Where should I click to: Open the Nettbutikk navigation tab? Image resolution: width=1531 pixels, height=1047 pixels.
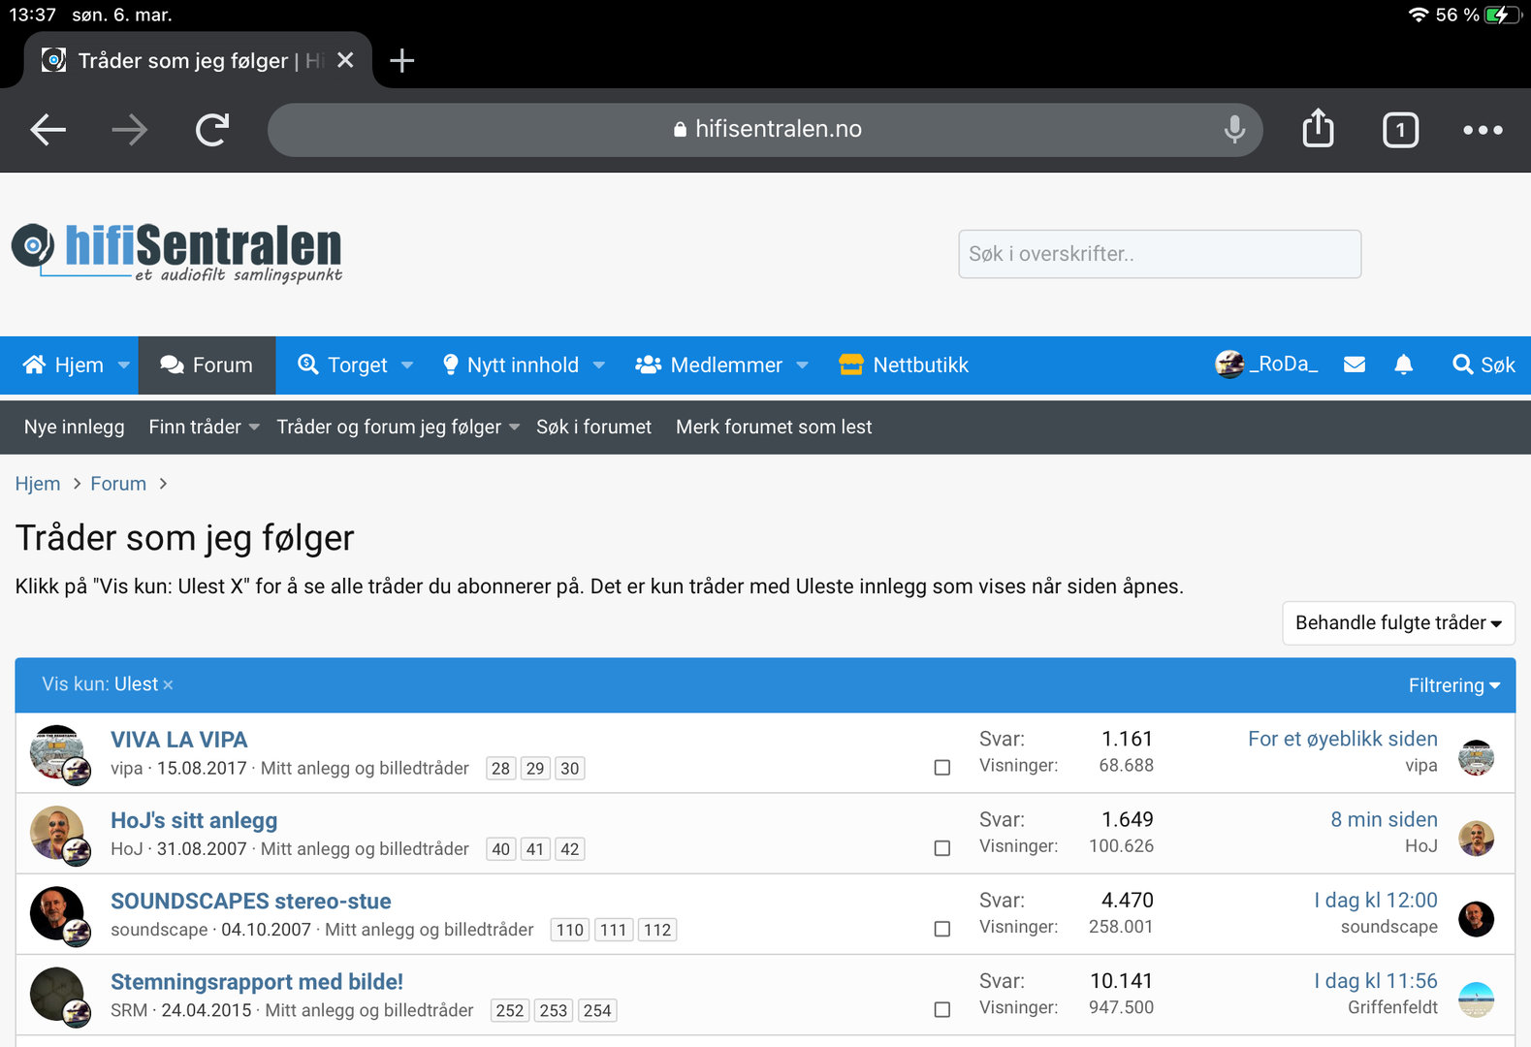coord(904,365)
